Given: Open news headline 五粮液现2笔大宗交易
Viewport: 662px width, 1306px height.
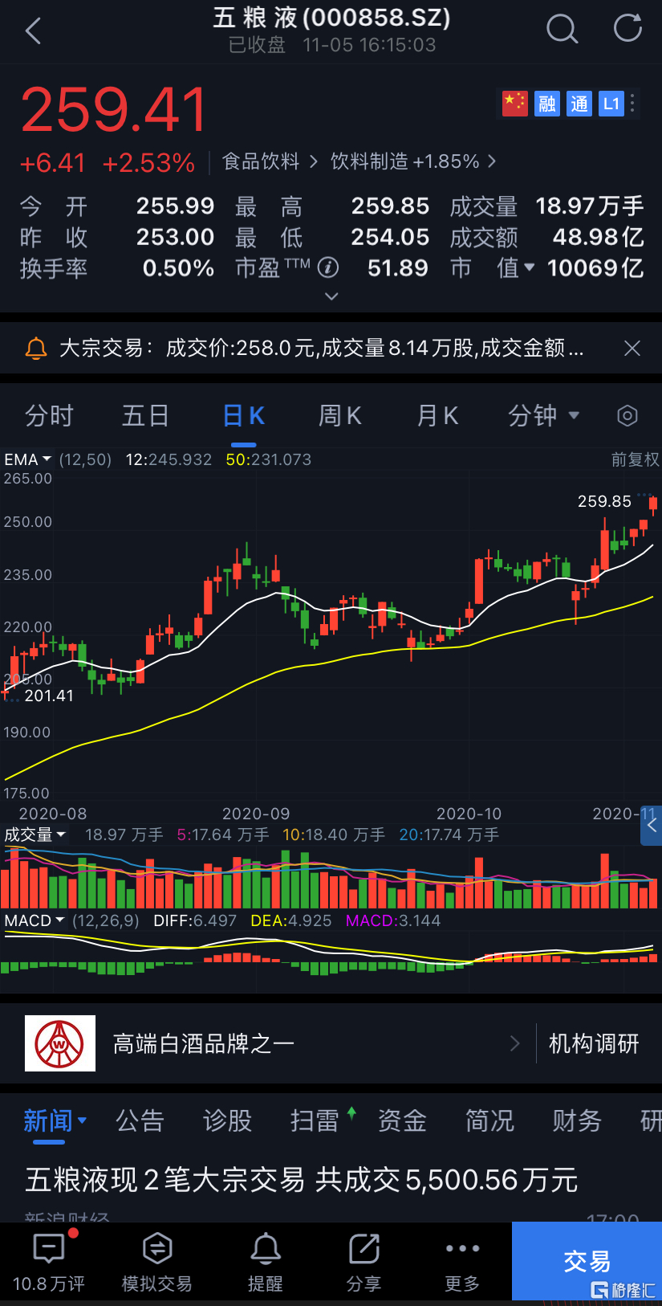Looking at the screenshot, I should (302, 1180).
